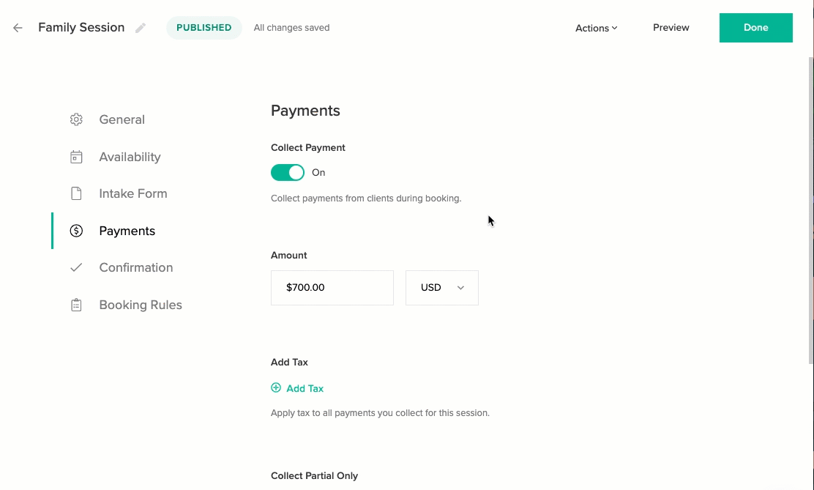This screenshot has height=490, width=814.
Task: Open a Preview of the booking page
Action: (x=671, y=27)
